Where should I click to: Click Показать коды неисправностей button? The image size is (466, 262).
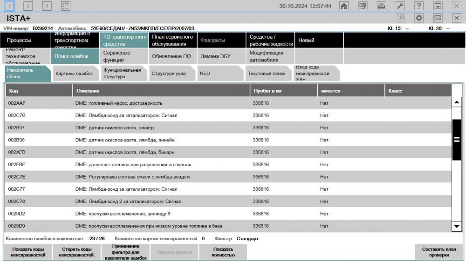(x=28, y=252)
